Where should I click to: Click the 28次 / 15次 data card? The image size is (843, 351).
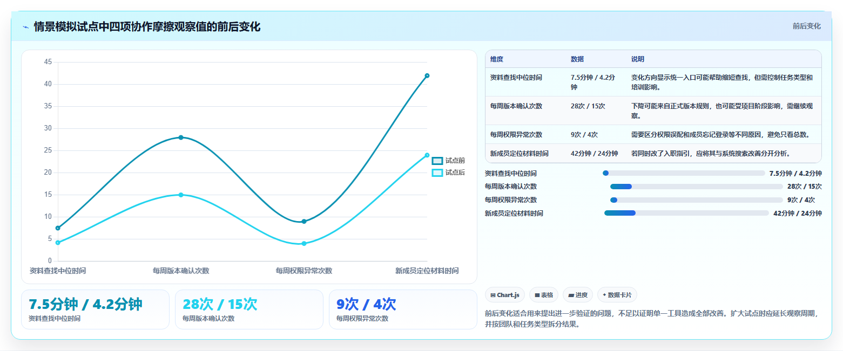pyautogui.click(x=249, y=309)
